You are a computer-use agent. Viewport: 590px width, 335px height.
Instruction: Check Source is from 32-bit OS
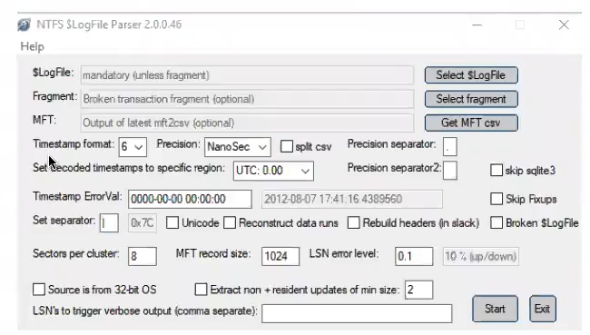point(39,290)
